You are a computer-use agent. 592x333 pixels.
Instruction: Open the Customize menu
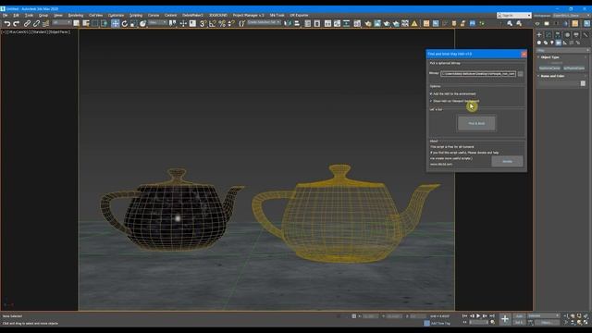click(116, 16)
